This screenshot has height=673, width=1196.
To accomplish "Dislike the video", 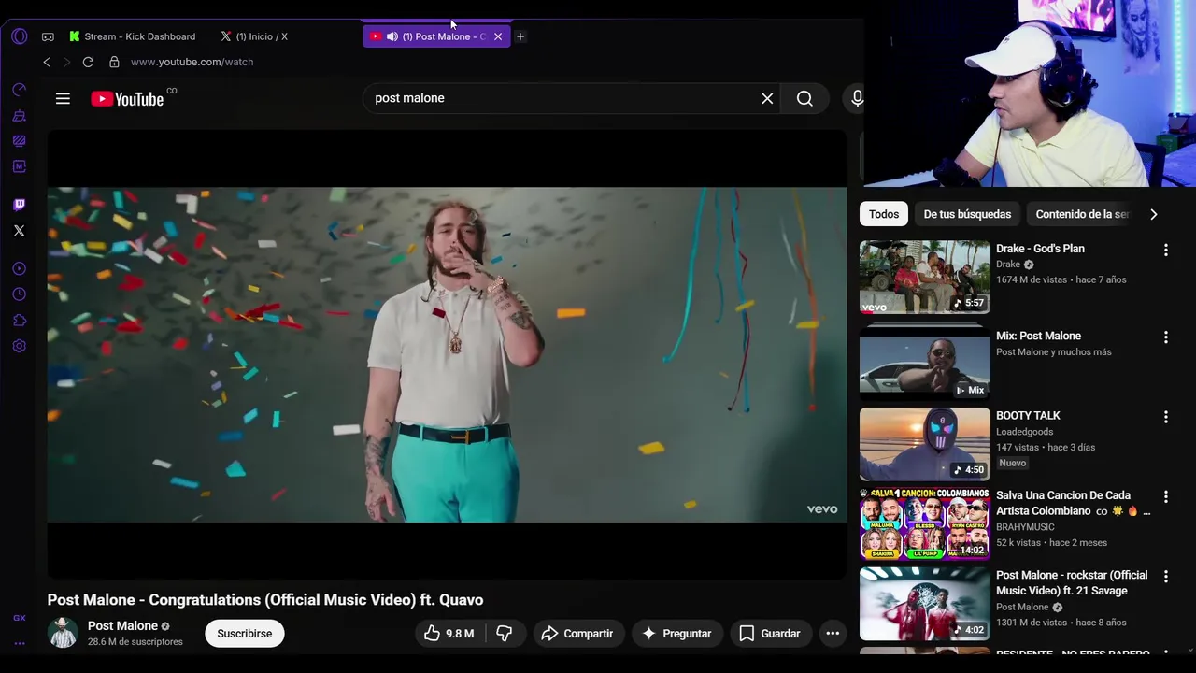I will click(505, 634).
